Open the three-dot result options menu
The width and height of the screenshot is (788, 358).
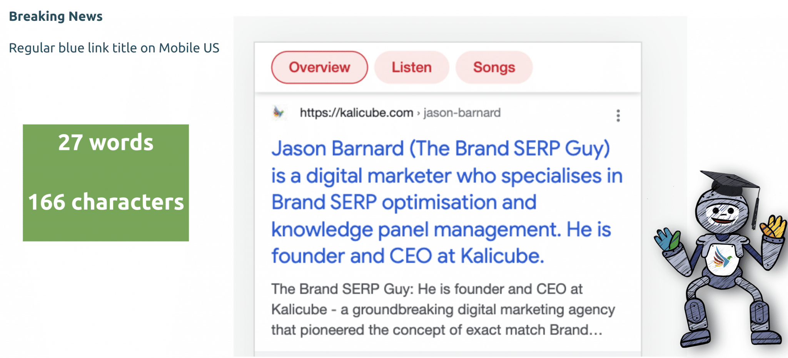tap(618, 115)
